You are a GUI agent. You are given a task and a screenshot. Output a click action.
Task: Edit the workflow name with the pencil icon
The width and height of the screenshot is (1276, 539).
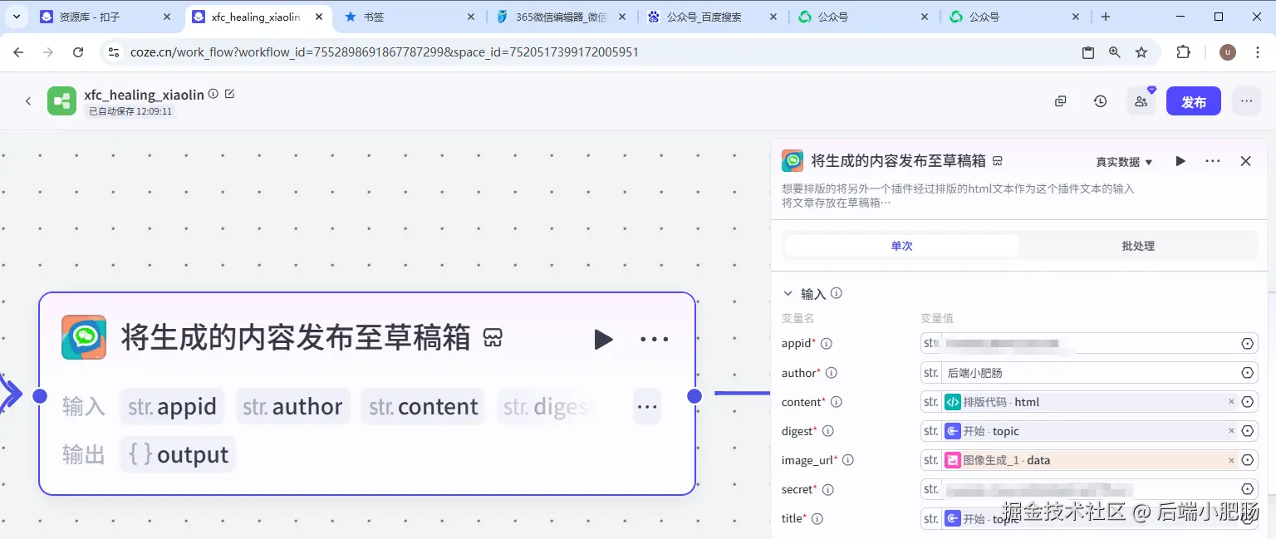pos(230,94)
